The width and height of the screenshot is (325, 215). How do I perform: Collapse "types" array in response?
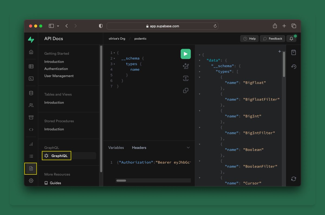(x=200, y=72)
